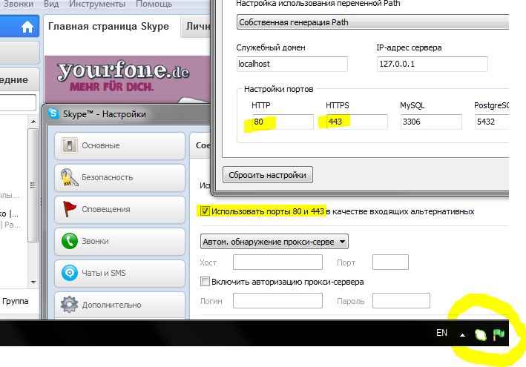Screen dimensions: 526x367
Task: Click the Skype tray icon in taskbar
Action: [x=480, y=335]
